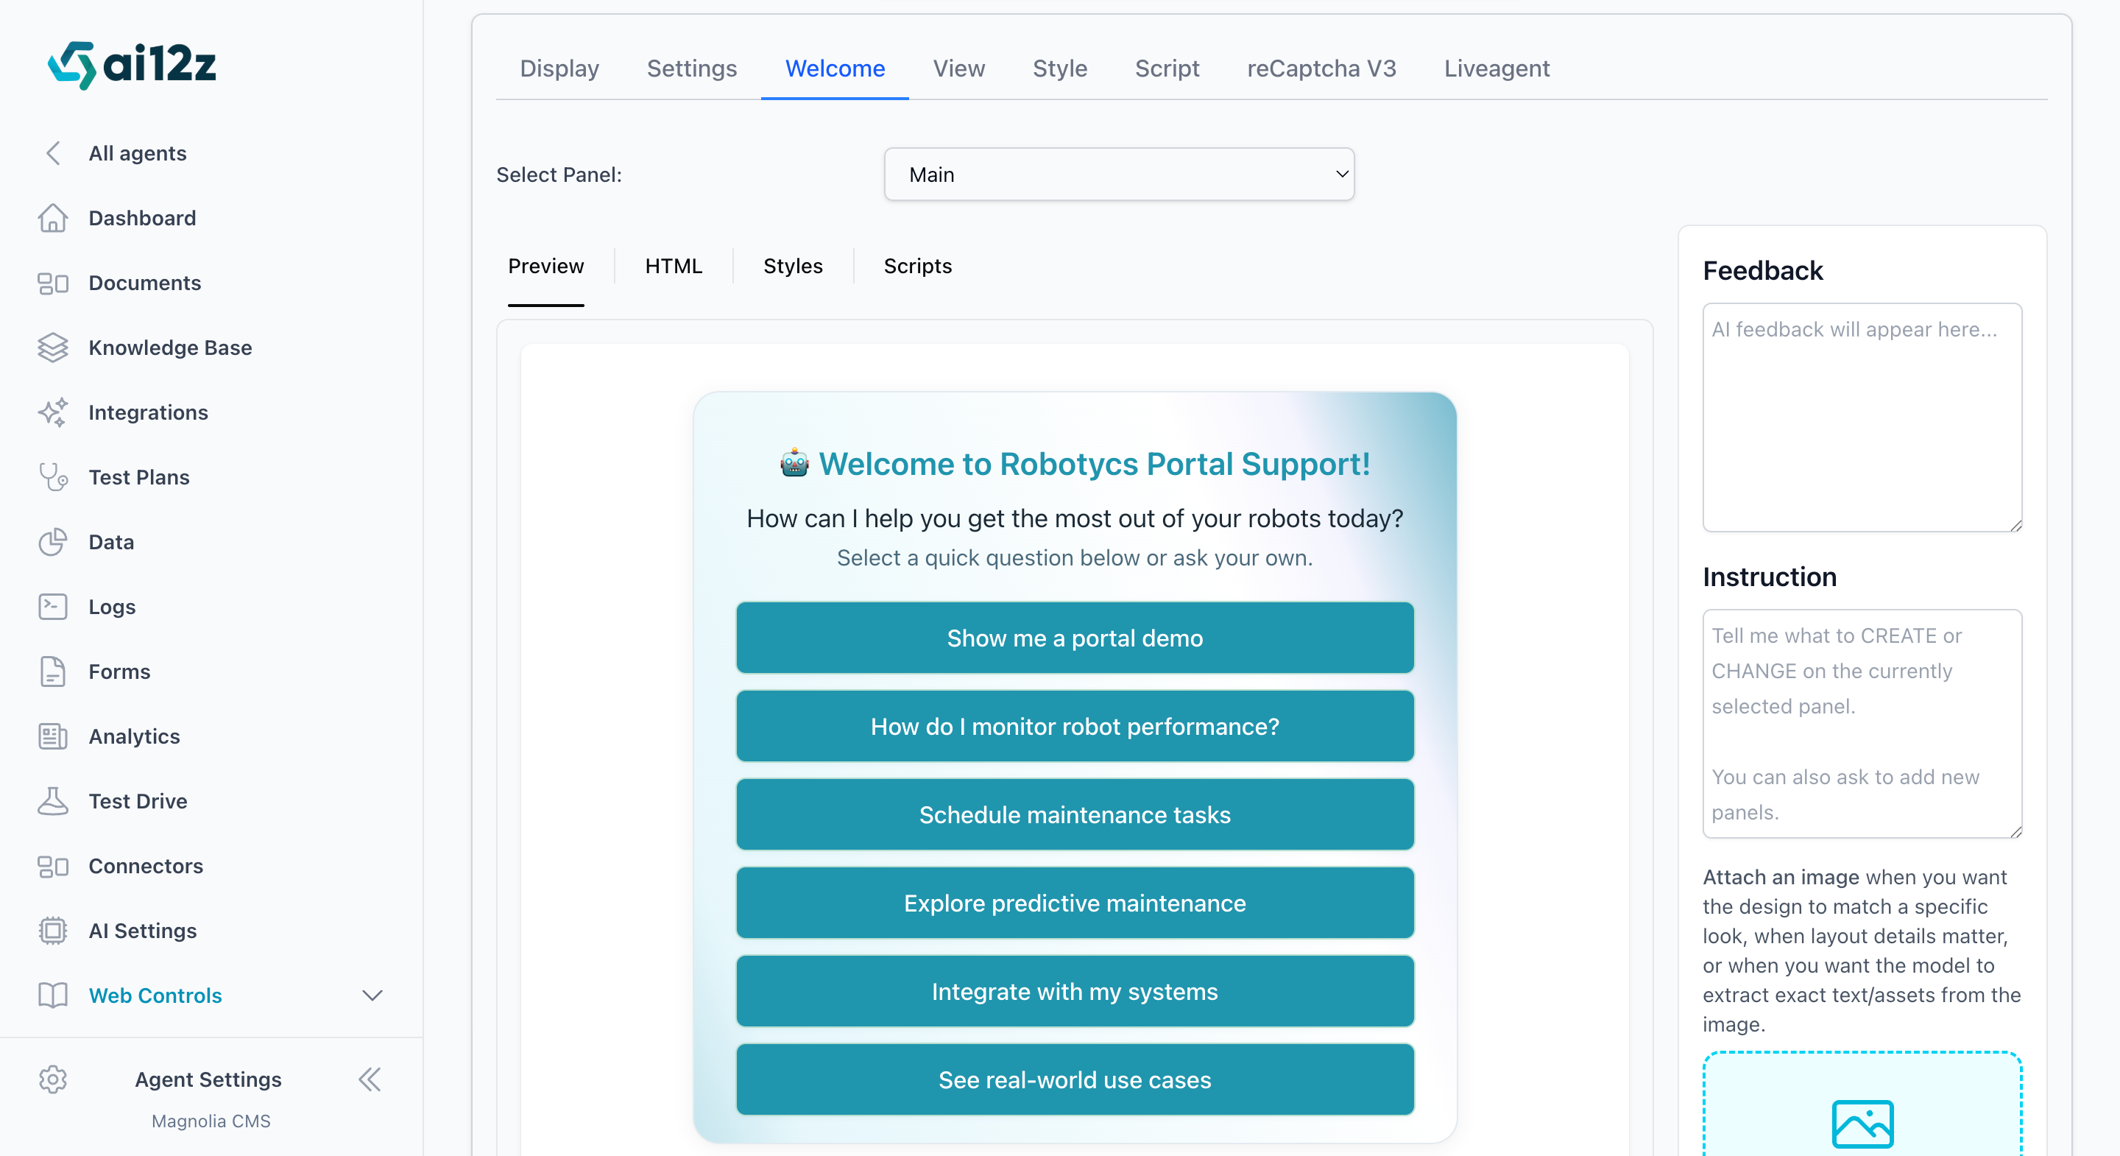This screenshot has height=1156, width=2120.
Task: Switch to the Style tab
Action: (1059, 68)
